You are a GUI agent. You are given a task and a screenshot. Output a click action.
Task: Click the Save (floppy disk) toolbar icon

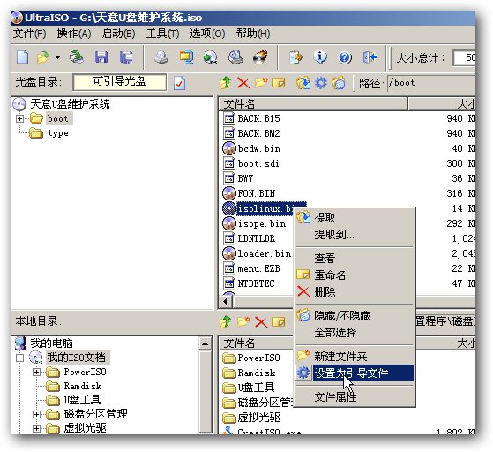(x=101, y=57)
